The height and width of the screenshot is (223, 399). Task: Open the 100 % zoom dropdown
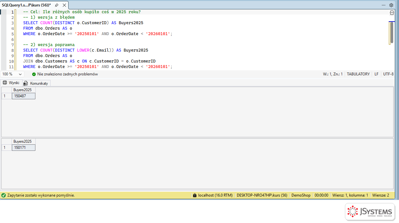pyautogui.click(x=12, y=74)
